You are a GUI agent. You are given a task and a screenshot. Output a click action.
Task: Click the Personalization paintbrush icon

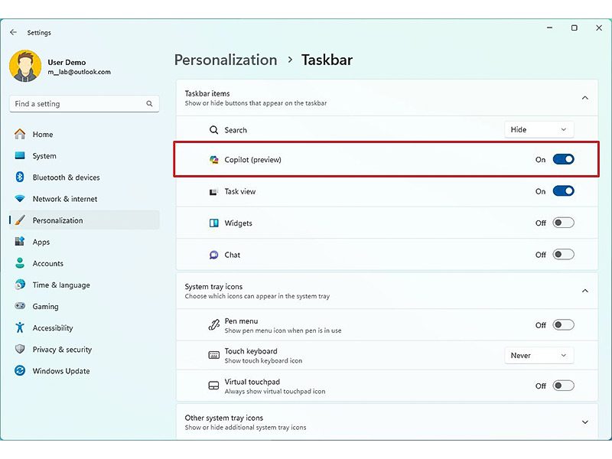click(x=20, y=220)
